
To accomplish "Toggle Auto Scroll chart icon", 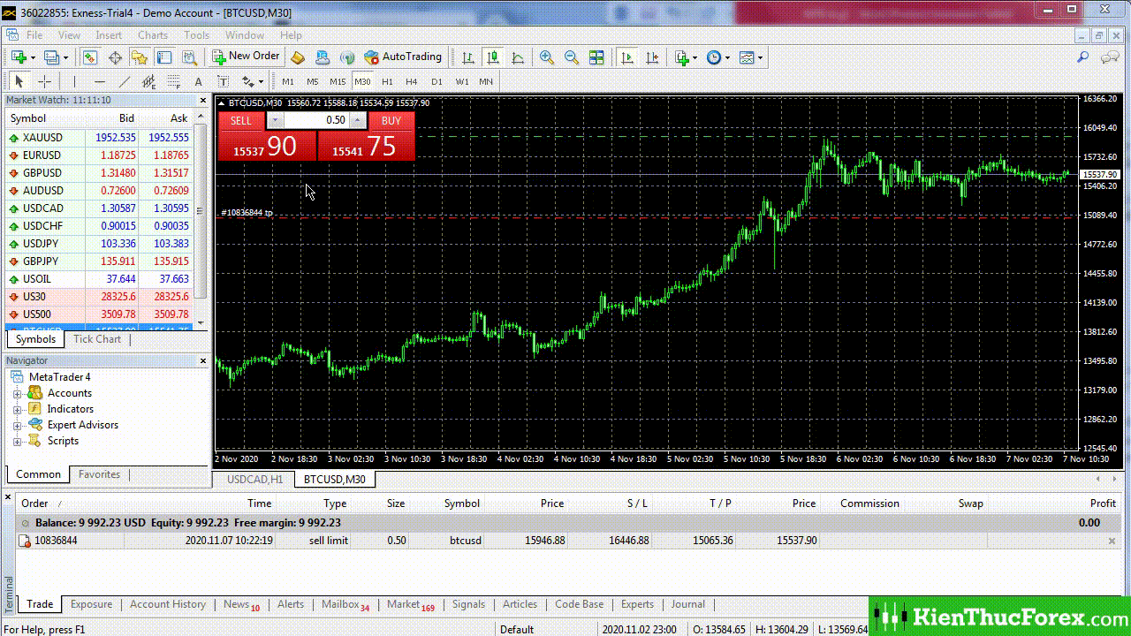I will coord(627,57).
